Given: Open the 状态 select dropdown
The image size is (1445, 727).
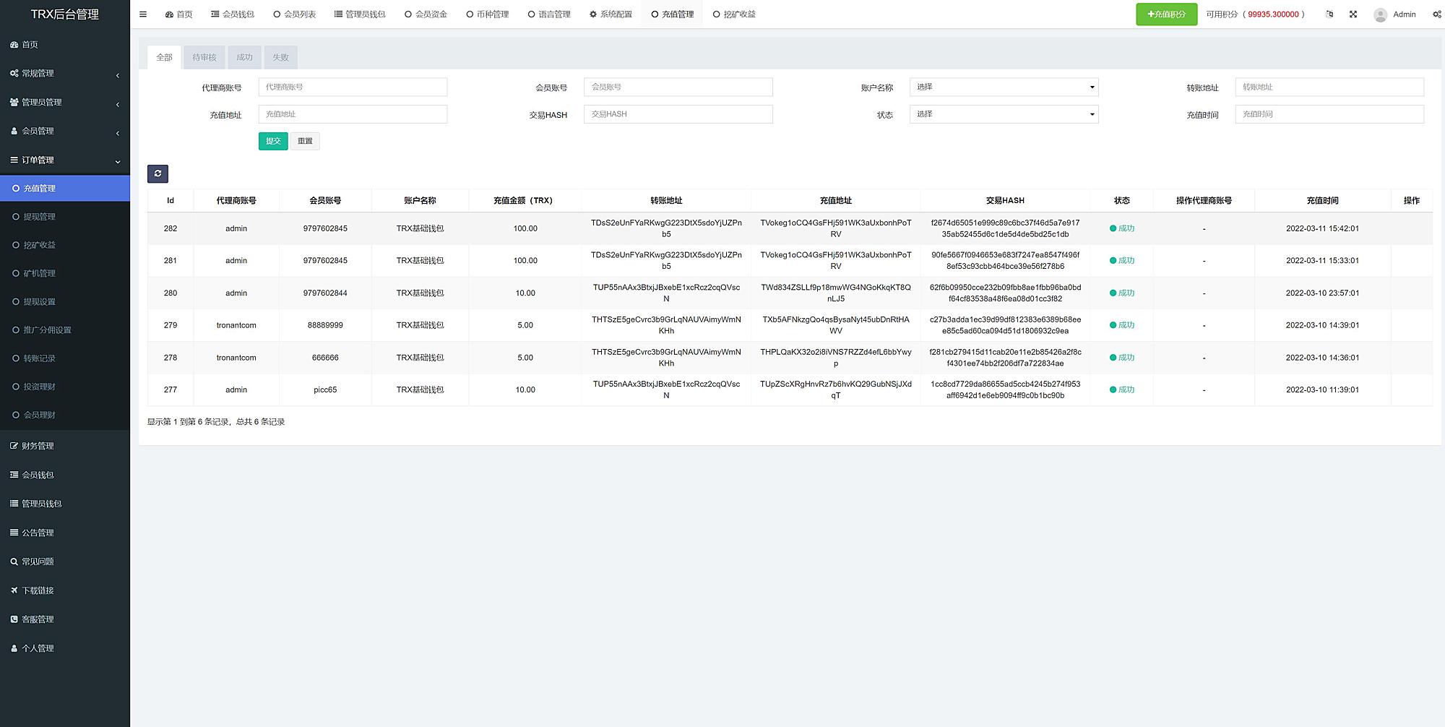Looking at the screenshot, I should (1004, 114).
